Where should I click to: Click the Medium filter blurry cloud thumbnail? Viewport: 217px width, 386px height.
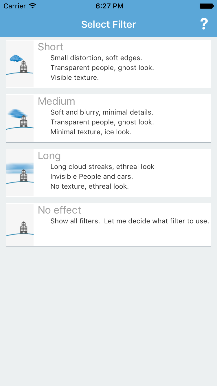coord(20,118)
